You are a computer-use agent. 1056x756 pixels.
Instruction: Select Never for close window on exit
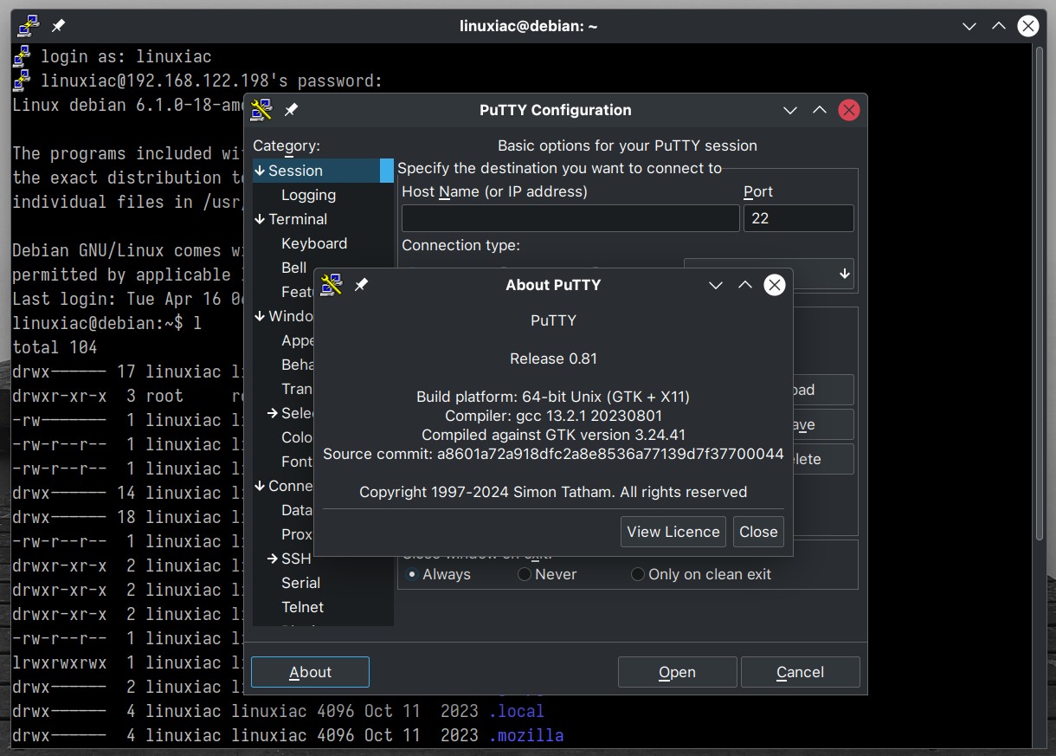547,574
